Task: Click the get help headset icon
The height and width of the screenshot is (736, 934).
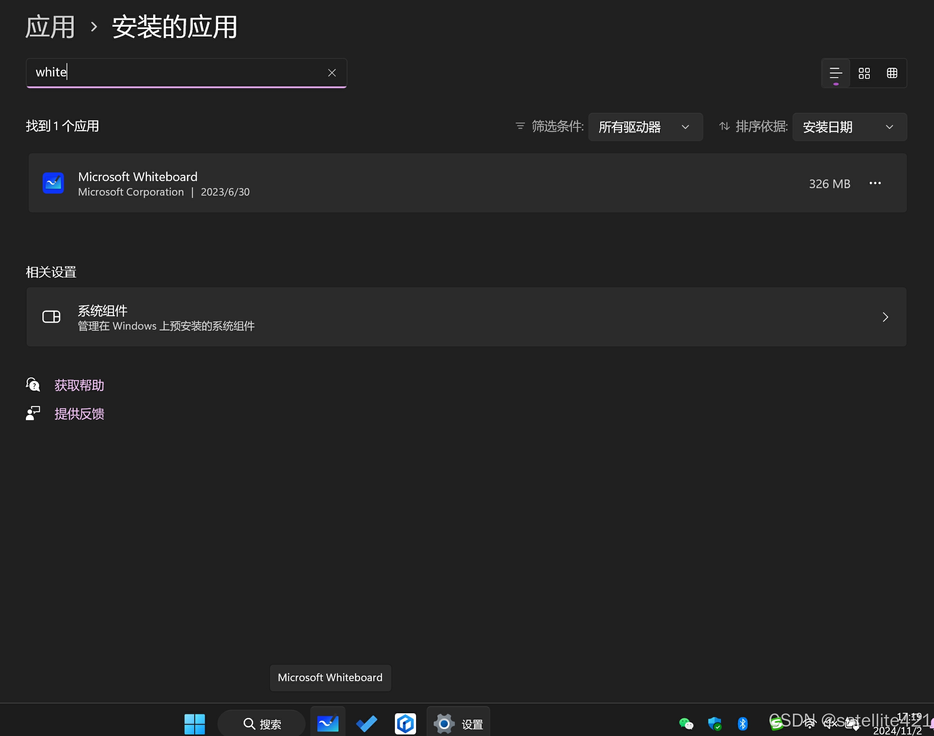Action: [x=33, y=384]
